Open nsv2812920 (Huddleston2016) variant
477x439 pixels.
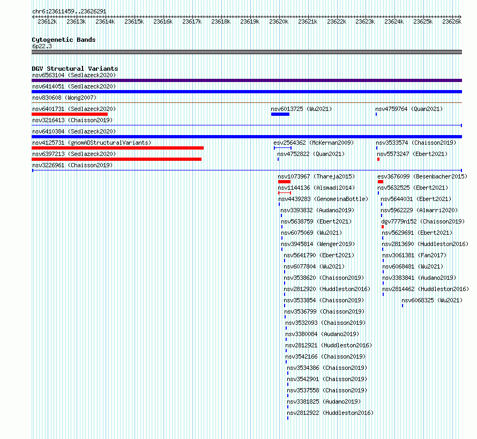click(x=327, y=289)
